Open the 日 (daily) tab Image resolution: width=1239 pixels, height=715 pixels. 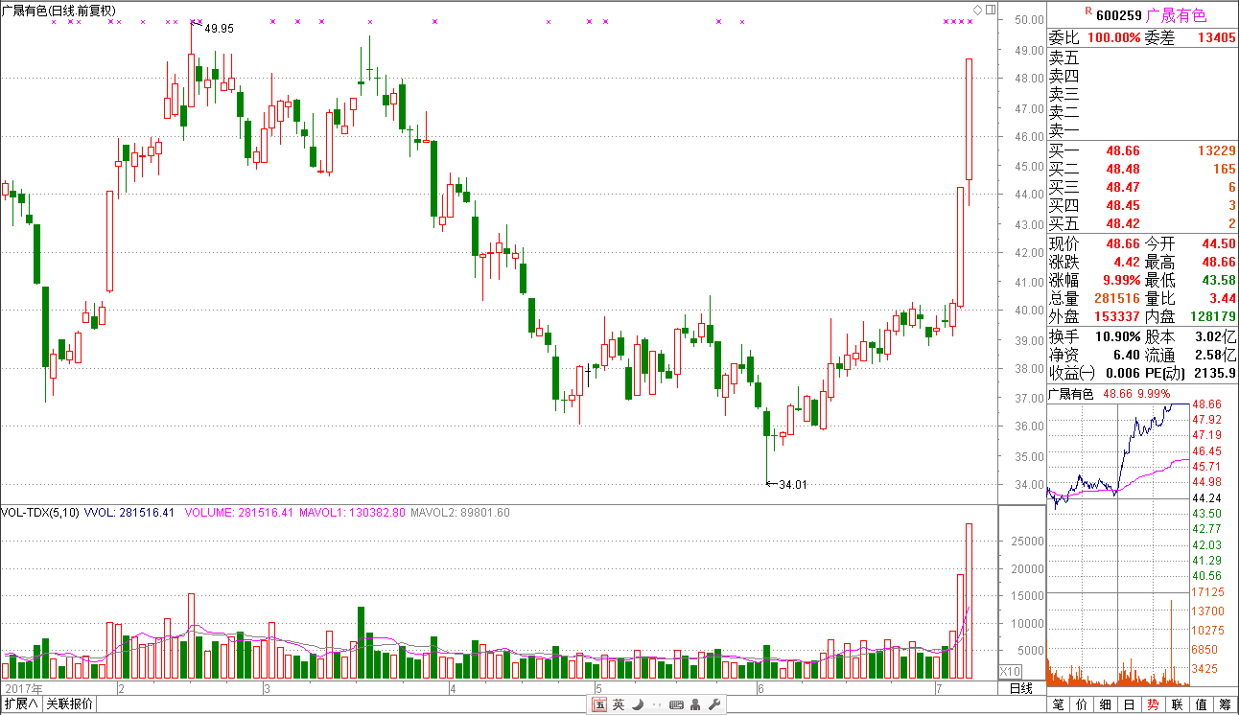click(x=1131, y=704)
